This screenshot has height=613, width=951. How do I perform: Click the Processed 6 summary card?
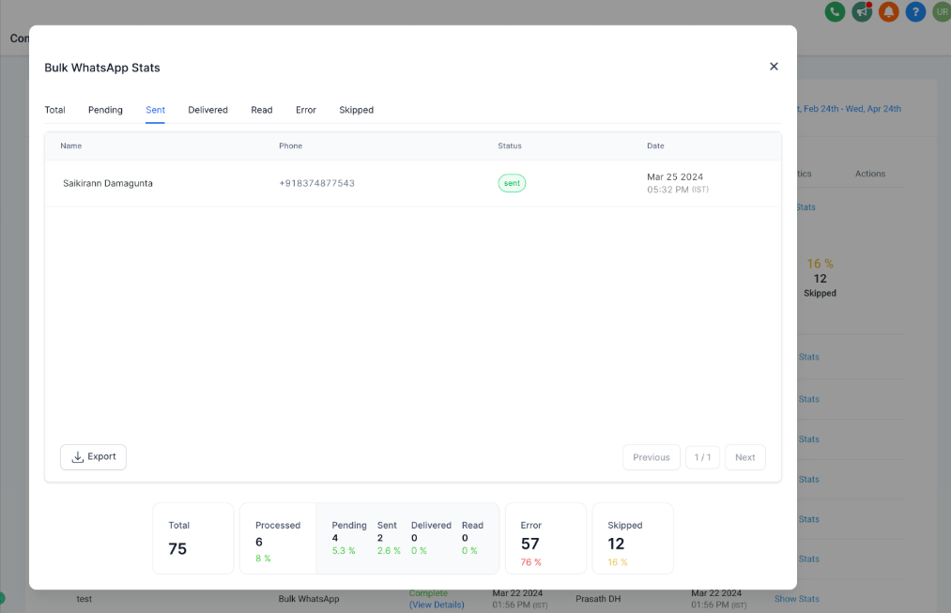point(278,539)
